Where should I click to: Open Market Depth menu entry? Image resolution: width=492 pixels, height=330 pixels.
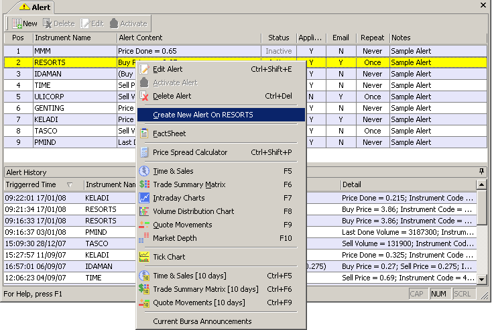click(x=221, y=238)
